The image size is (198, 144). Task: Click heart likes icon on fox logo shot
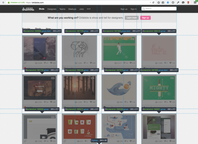(x=91, y=63)
